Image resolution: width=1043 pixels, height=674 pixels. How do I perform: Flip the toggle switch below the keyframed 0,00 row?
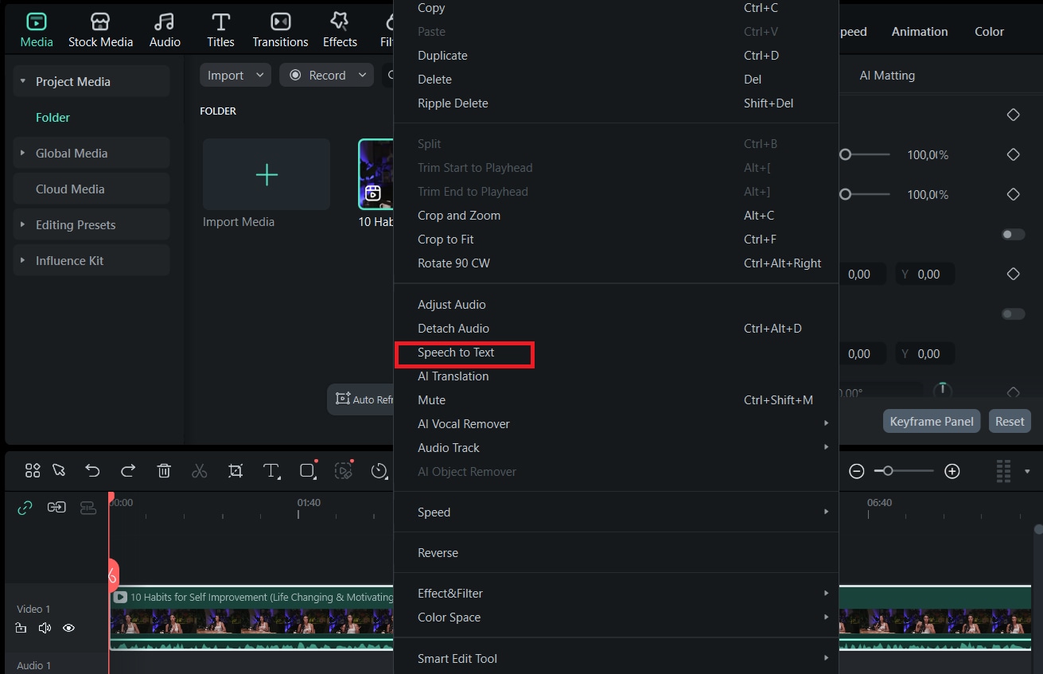[1013, 314]
